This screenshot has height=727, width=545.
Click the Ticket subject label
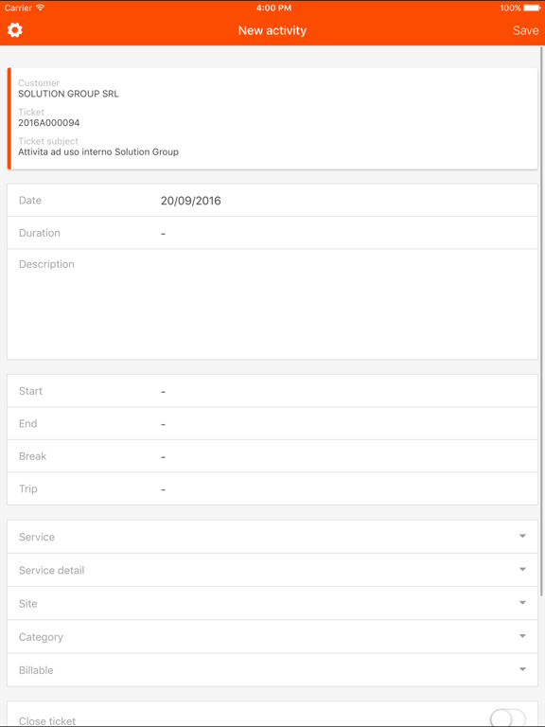click(48, 141)
